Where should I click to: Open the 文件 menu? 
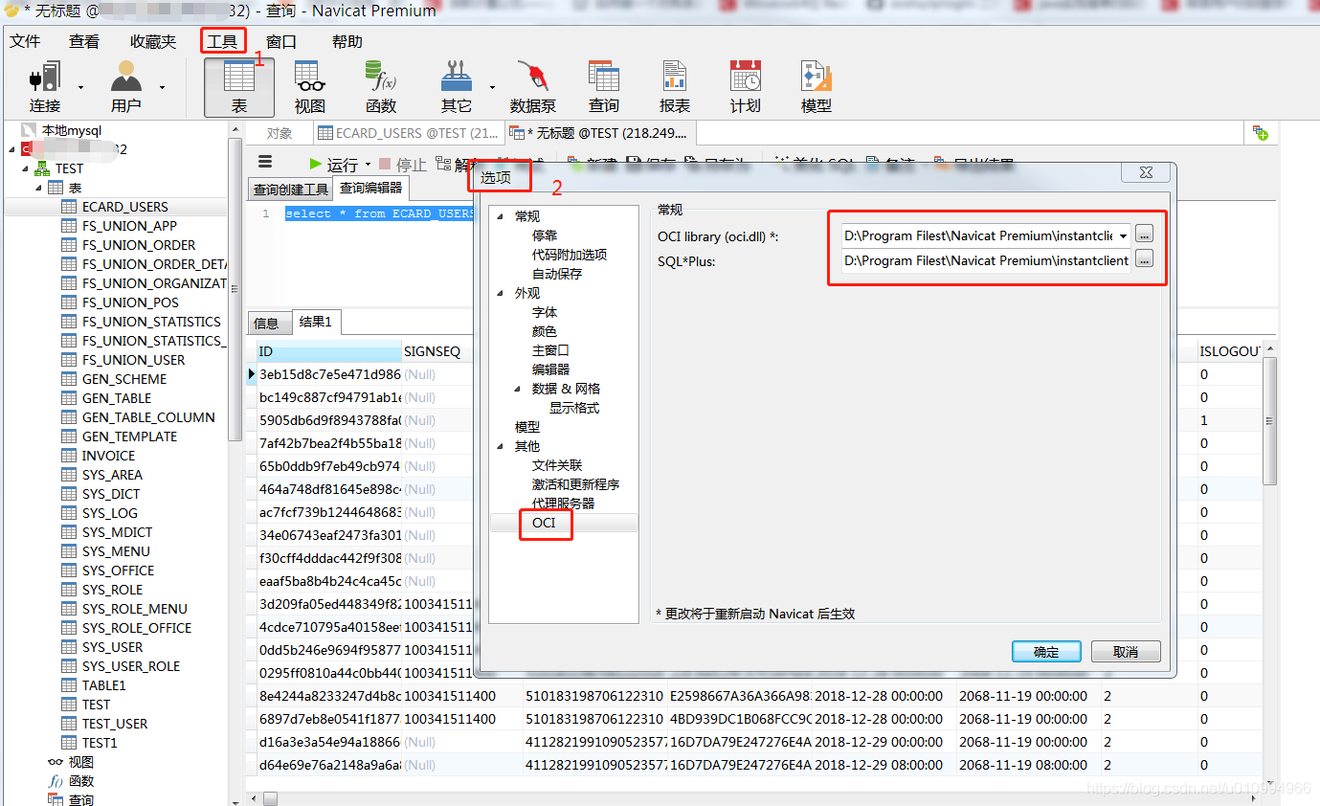coord(25,41)
